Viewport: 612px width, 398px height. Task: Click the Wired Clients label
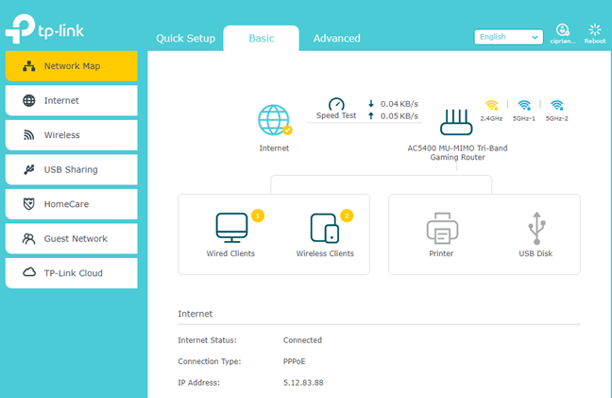230,253
